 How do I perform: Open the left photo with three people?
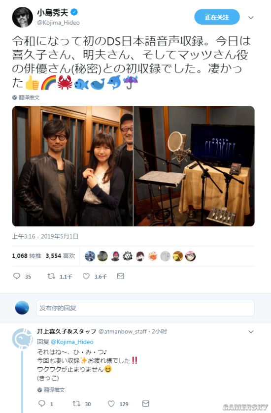(72, 166)
